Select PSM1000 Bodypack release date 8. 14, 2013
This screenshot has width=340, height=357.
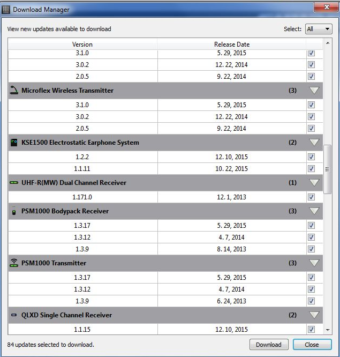click(x=231, y=249)
